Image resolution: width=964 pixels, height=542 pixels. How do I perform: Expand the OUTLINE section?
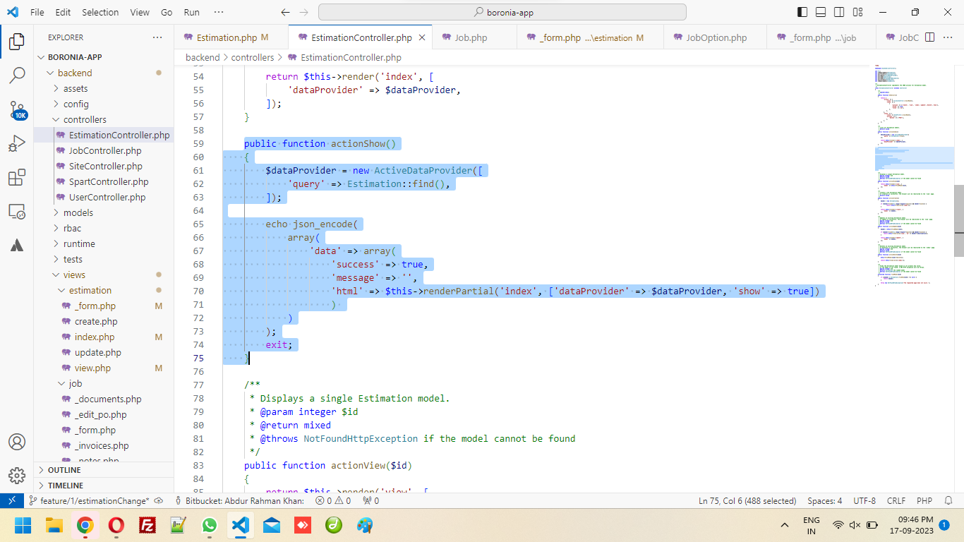(104, 470)
